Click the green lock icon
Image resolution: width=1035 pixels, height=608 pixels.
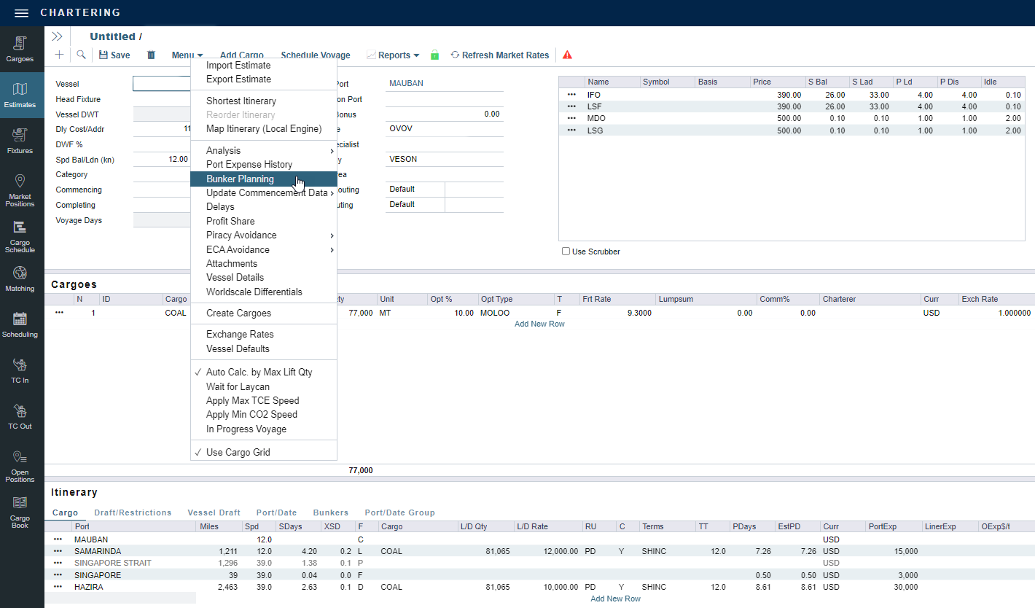pos(435,55)
